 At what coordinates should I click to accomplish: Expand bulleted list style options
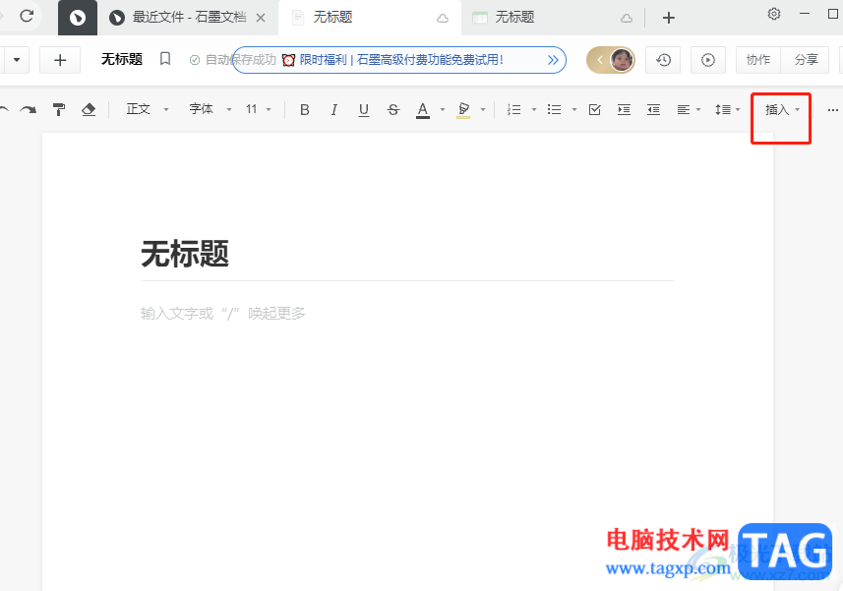click(574, 109)
